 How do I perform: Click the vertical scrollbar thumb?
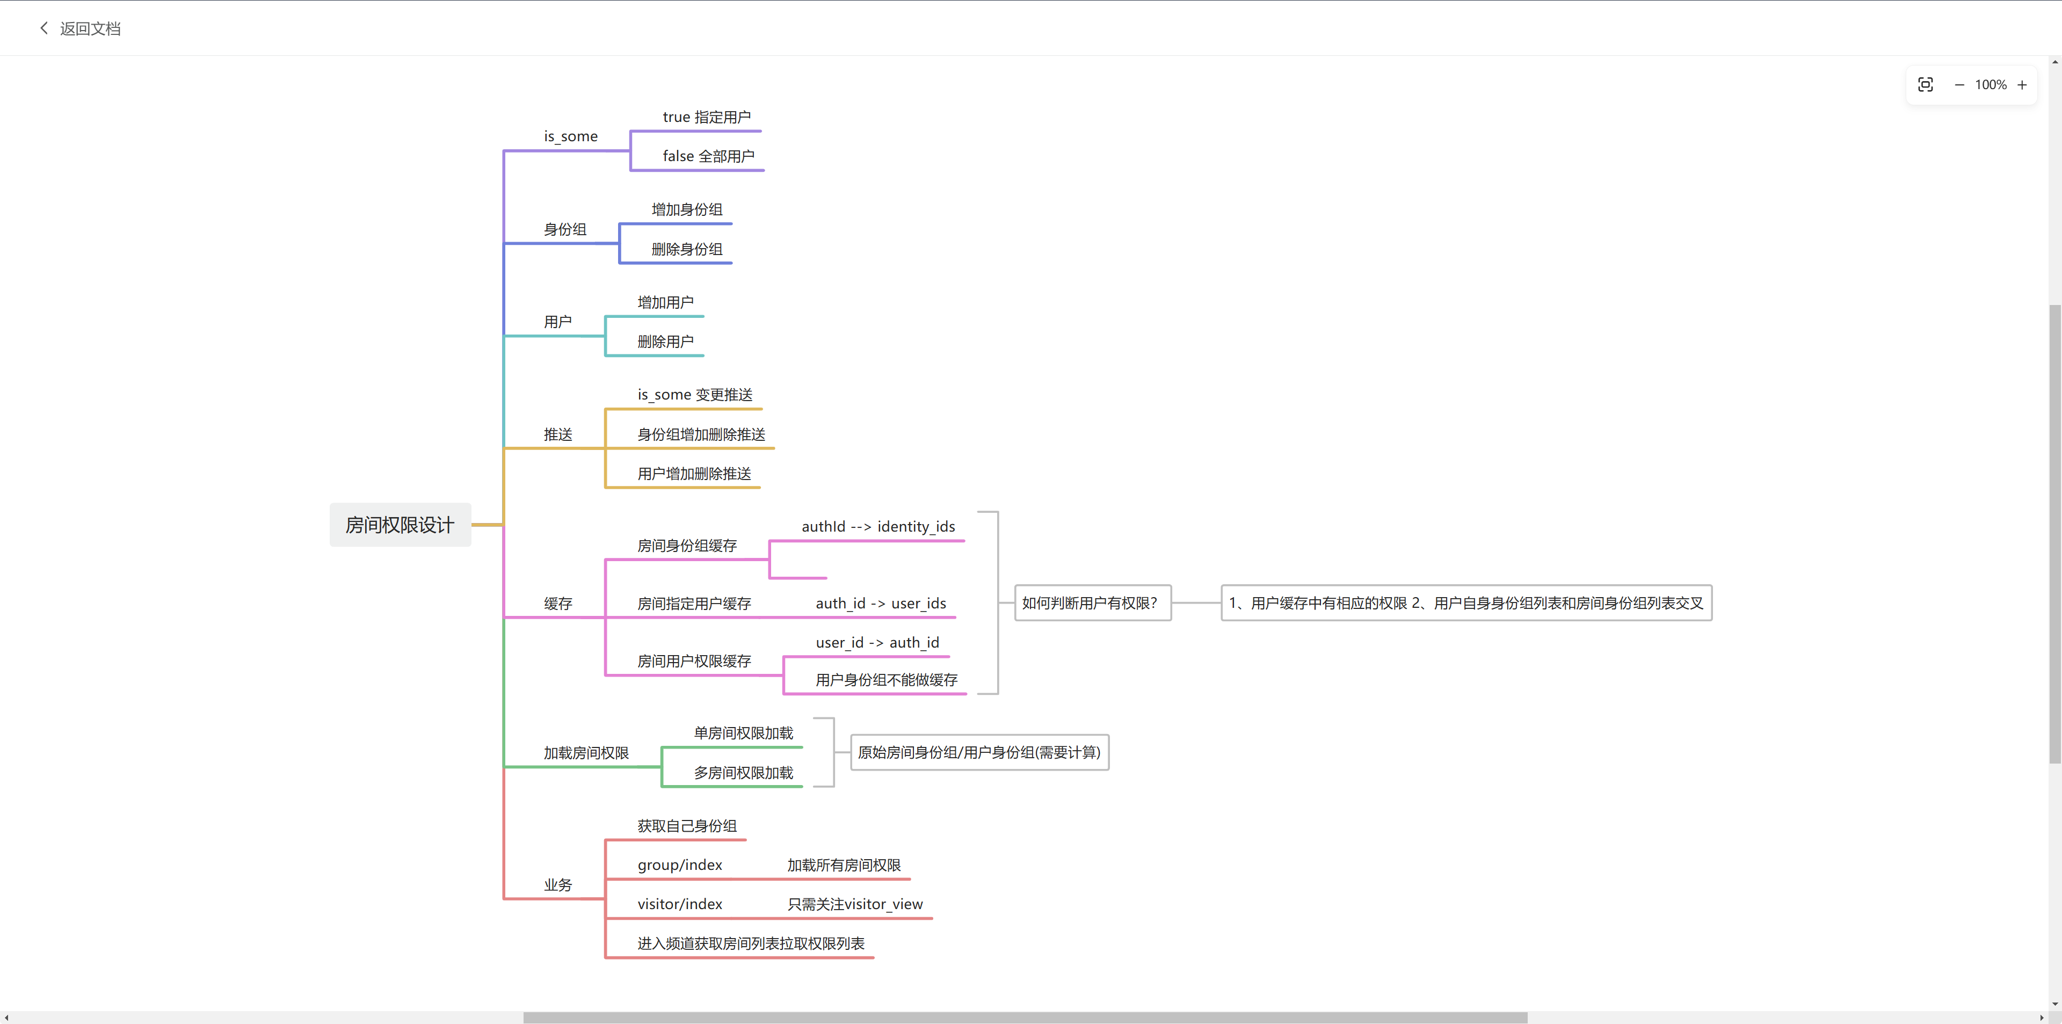(x=2055, y=534)
